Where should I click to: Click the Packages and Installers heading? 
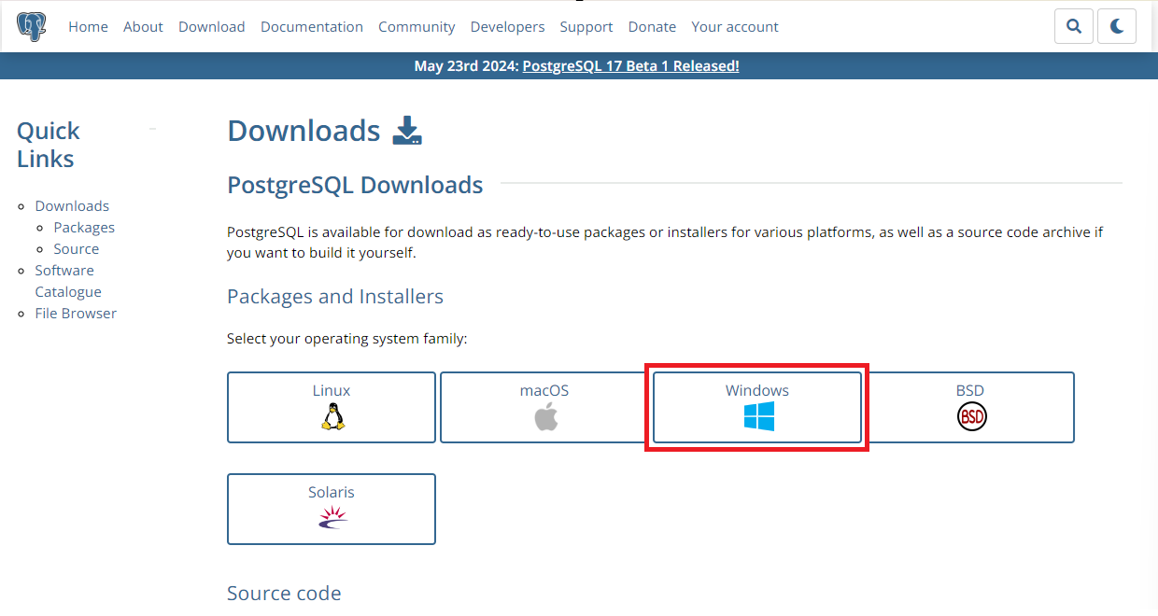[x=335, y=296]
